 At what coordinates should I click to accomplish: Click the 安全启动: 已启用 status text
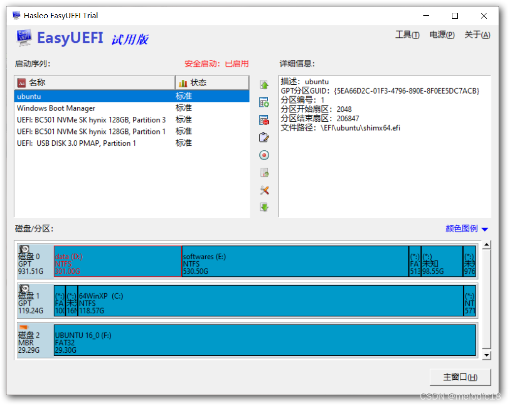(217, 64)
